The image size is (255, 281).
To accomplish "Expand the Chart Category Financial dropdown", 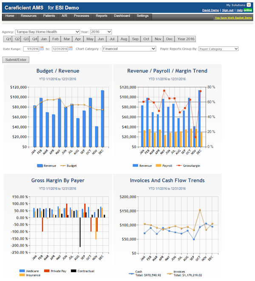I will (x=129, y=49).
